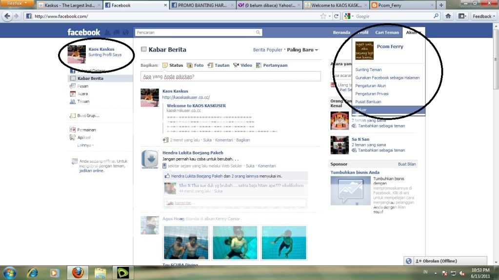Switch to Yahoo mail tab

[269, 5]
